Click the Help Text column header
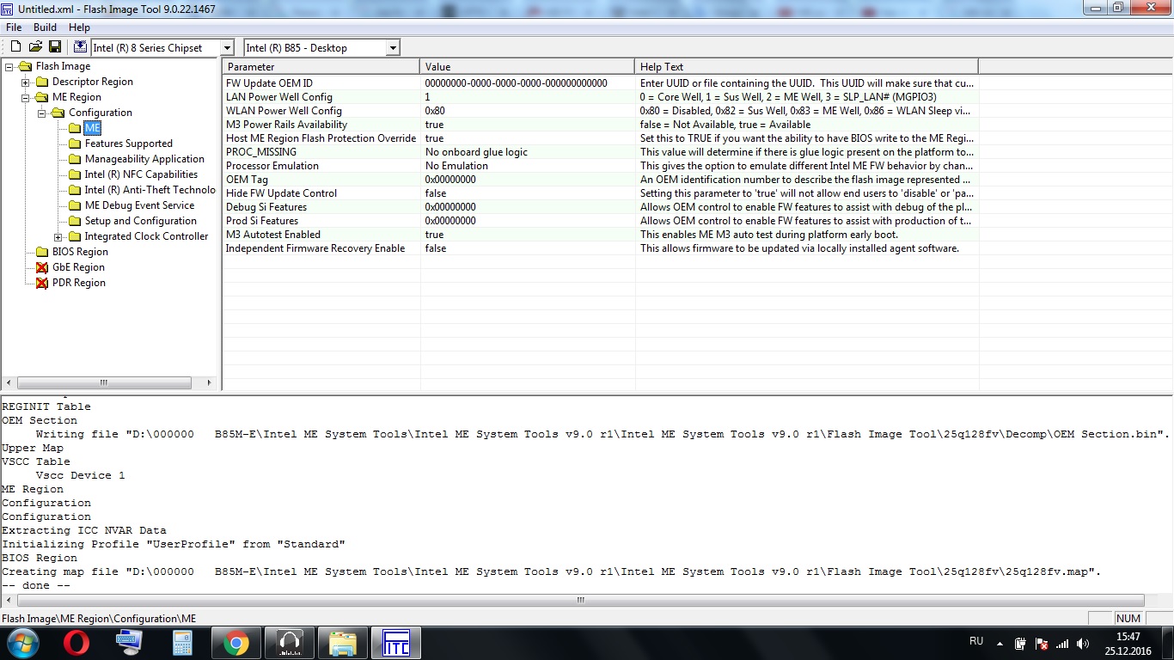 pos(807,66)
